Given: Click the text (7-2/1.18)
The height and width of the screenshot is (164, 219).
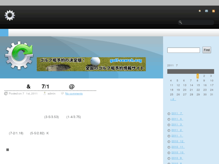Looking at the screenshot, I should (x=16, y=133).
